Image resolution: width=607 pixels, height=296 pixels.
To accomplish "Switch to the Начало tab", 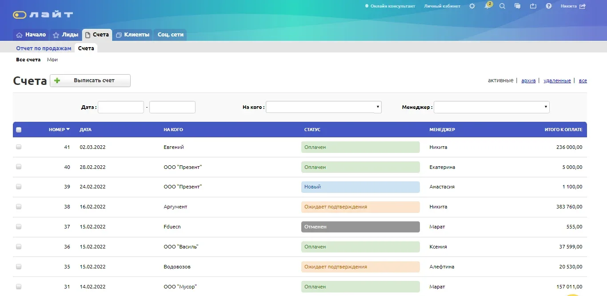I will pyautogui.click(x=31, y=35).
